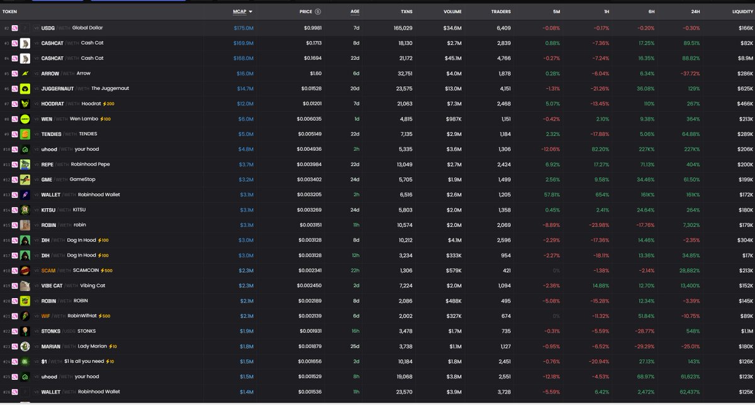Open the 'robin' pair priced $0.003151
This screenshot has width=755, height=405.
click(x=64, y=225)
